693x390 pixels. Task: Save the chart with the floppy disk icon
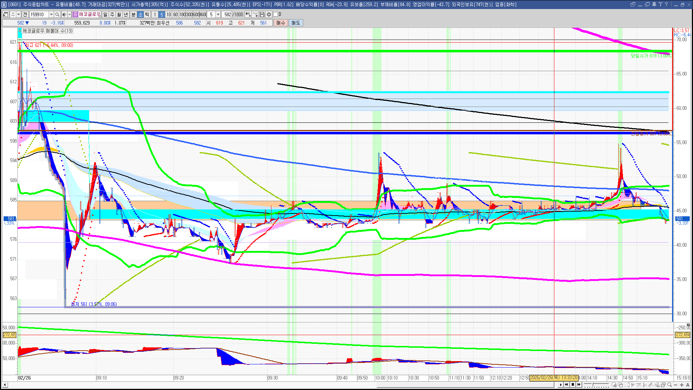click(x=262, y=14)
